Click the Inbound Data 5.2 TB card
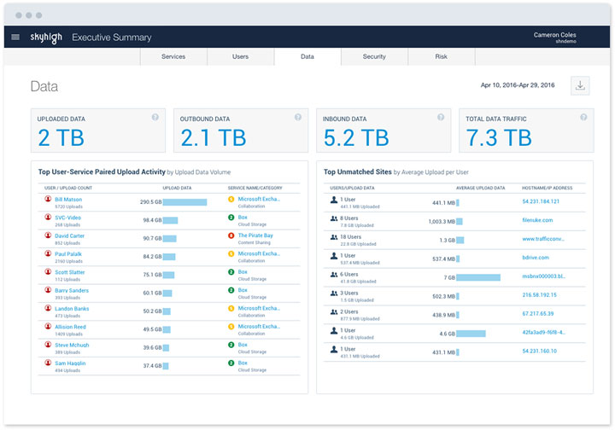The height and width of the screenshot is (430, 615). point(384,131)
